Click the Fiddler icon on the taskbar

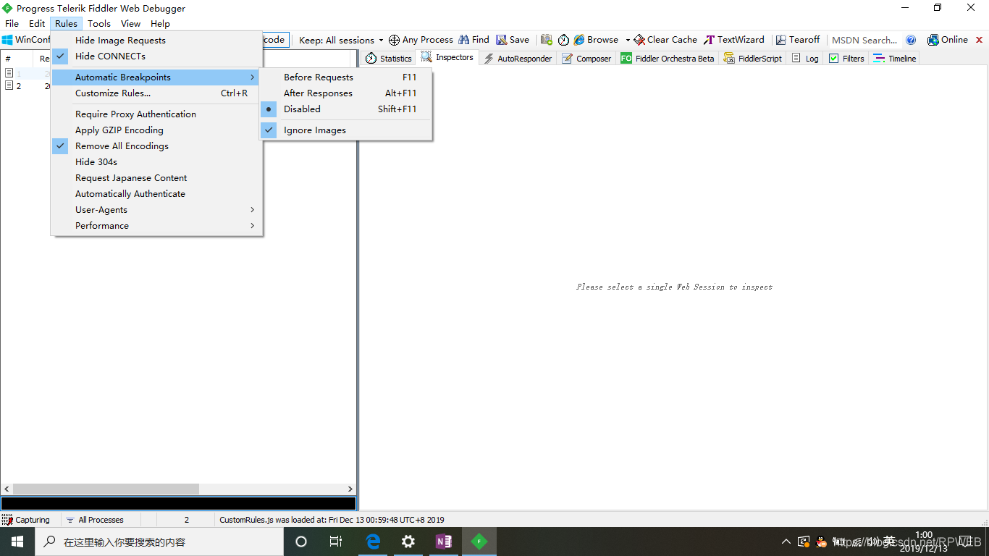[x=479, y=542]
